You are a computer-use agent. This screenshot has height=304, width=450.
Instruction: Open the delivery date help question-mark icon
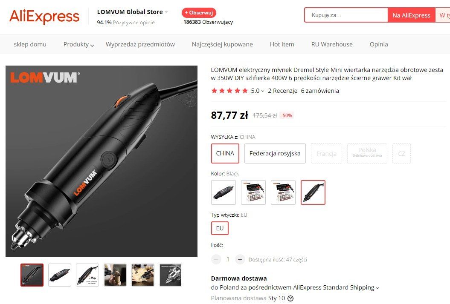pyautogui.click(x=290, y=298)
